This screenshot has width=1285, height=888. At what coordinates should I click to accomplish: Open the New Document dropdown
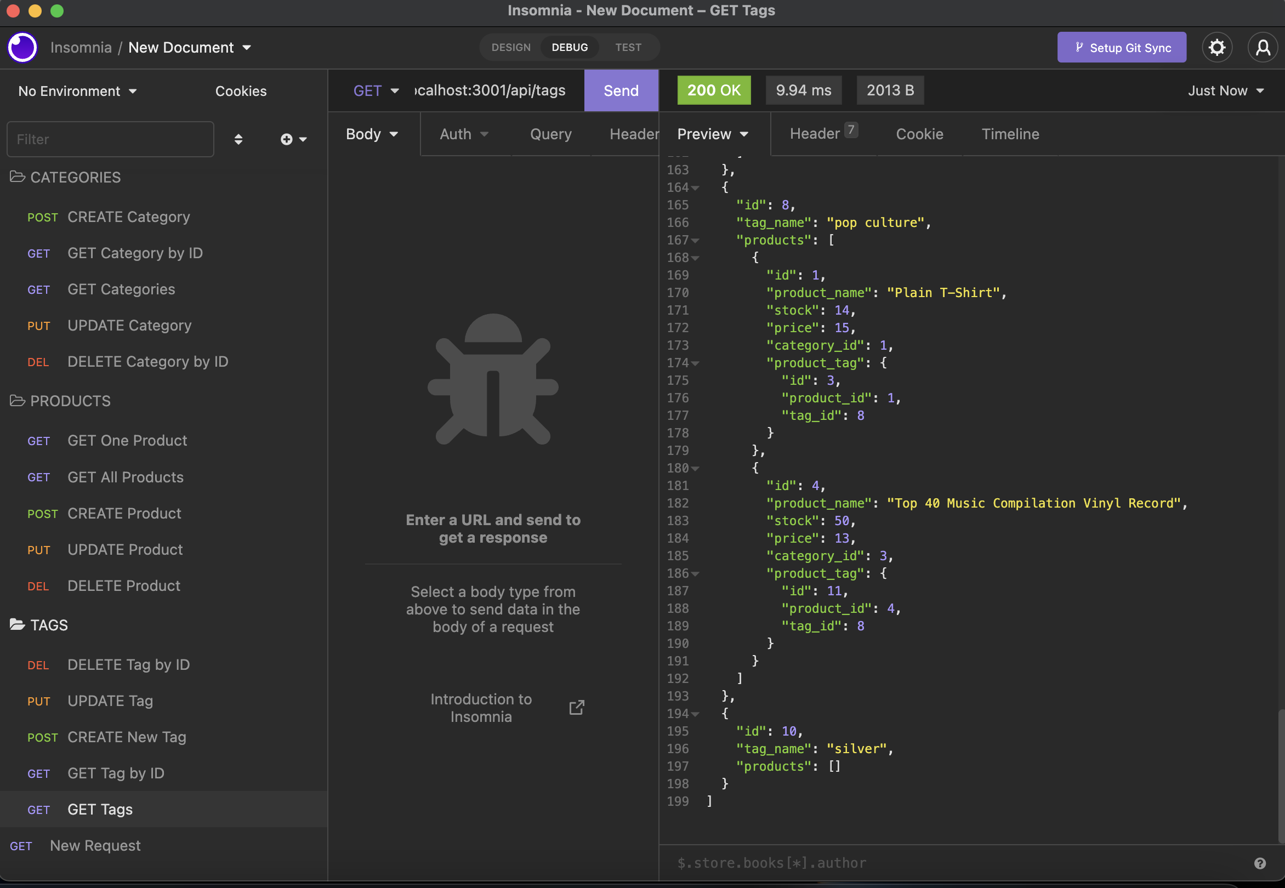pos(190,48)
